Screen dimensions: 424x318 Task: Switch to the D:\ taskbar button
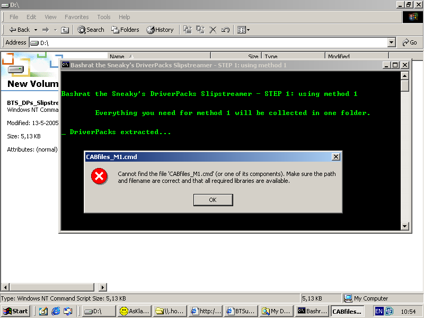click(x=99, y=311)
